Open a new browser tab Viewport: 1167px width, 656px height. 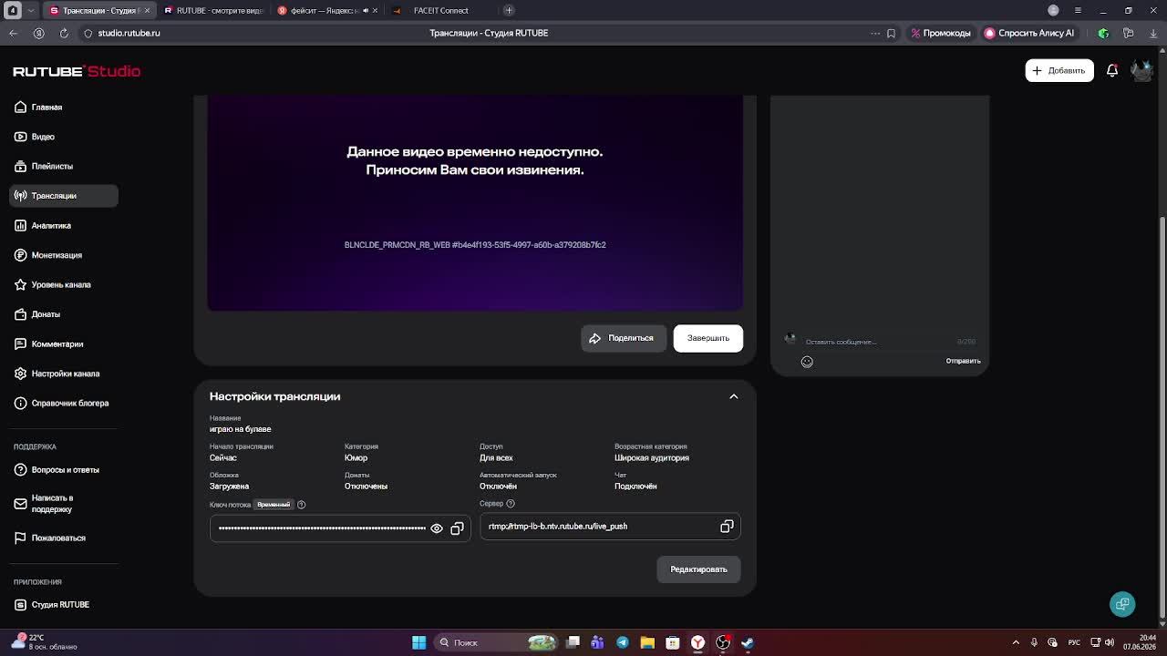509,10
